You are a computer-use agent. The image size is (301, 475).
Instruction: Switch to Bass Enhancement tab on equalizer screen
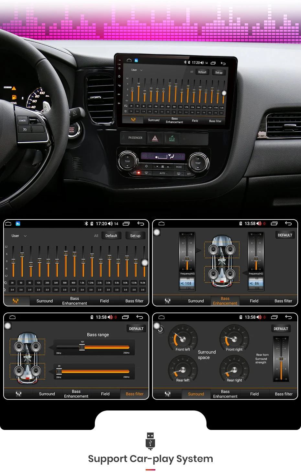click(x=74, y=301)
